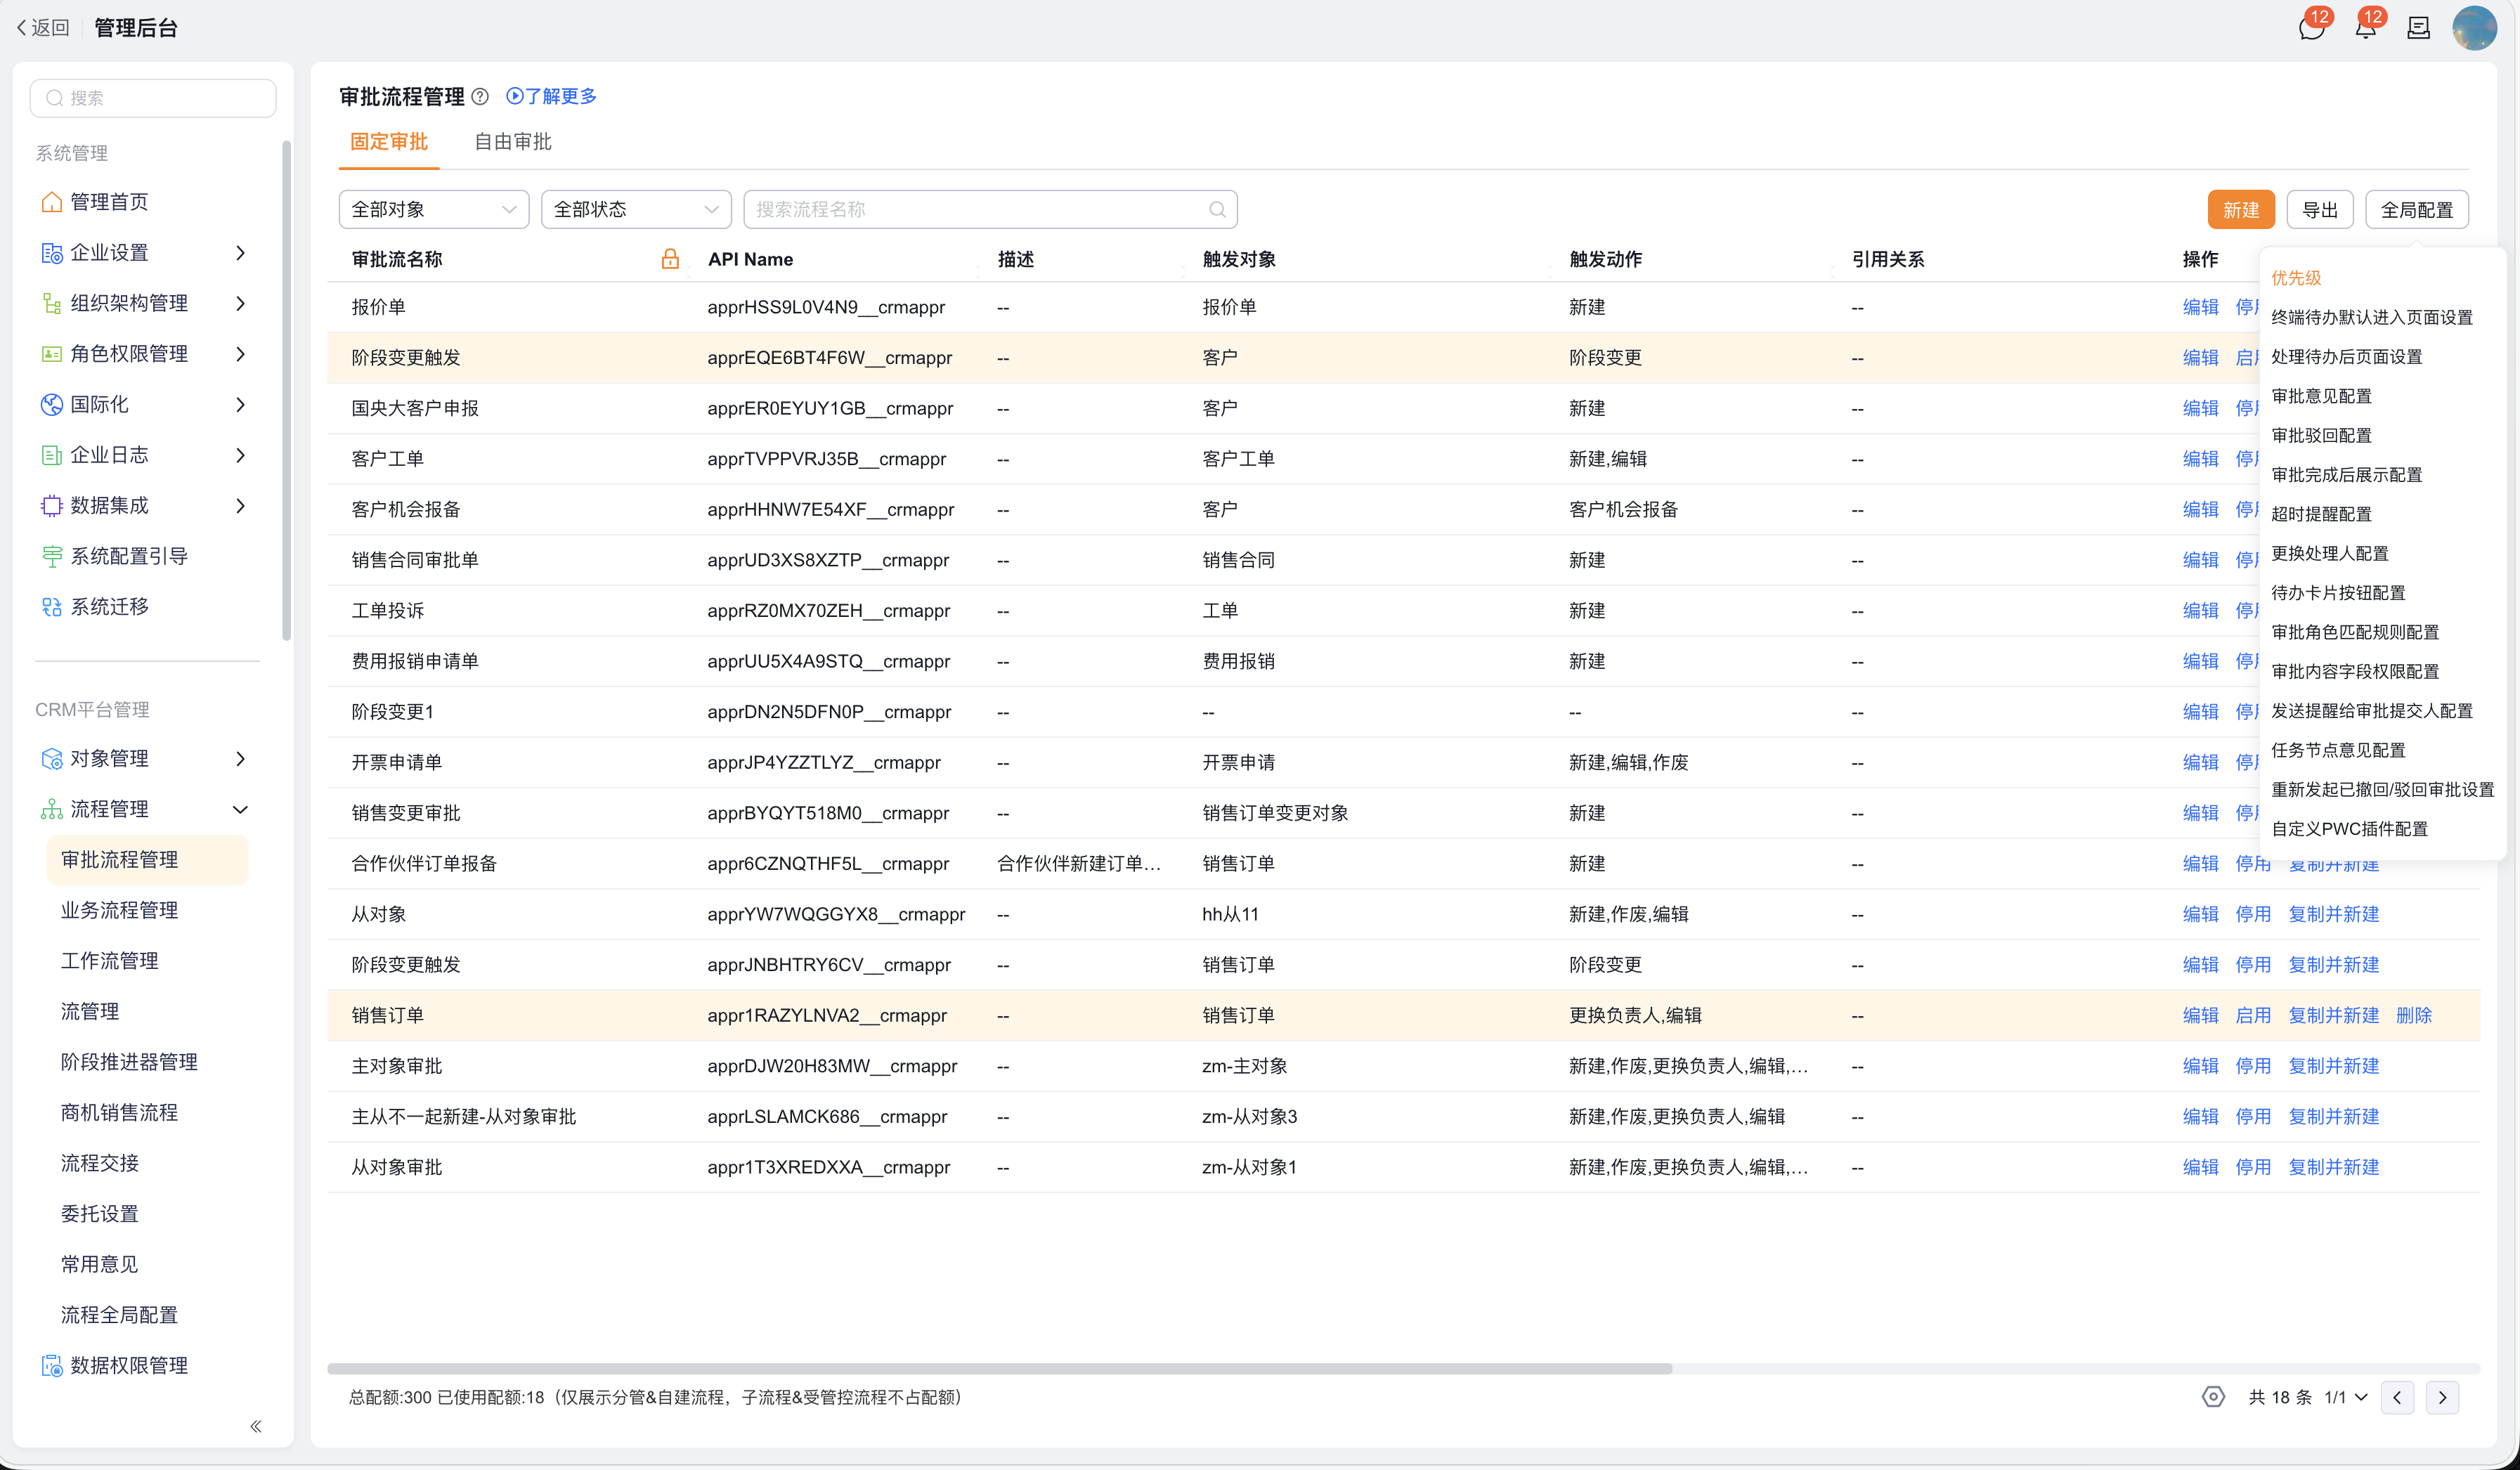Screen dimensions: 2520x1470
Task: Click the 角色权限管理 sidebar icon
Action: pos(52,354)
